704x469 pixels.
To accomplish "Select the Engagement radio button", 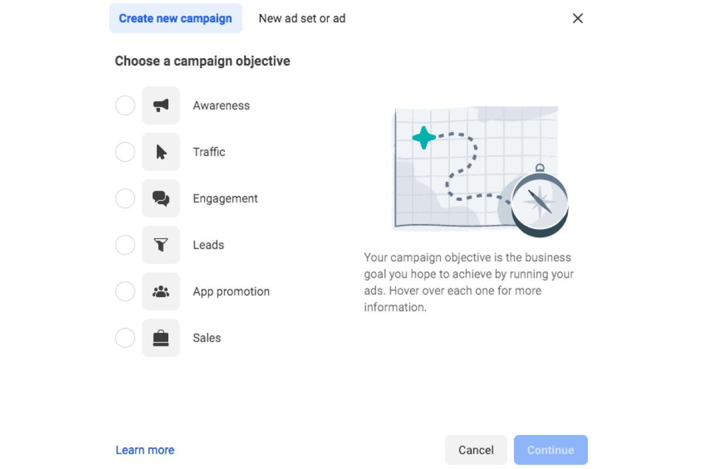I will click(125, 199).
